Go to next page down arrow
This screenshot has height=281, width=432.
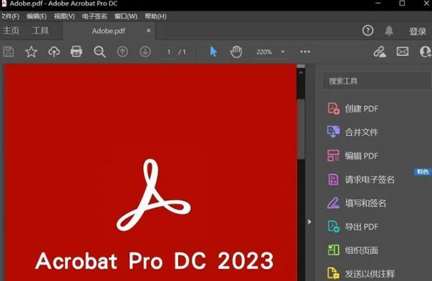click(x=145, y=51)
